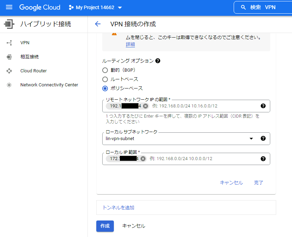Open the hamburger navigation menu
Viewport: 292px width, 237px height.
(9, 7)
